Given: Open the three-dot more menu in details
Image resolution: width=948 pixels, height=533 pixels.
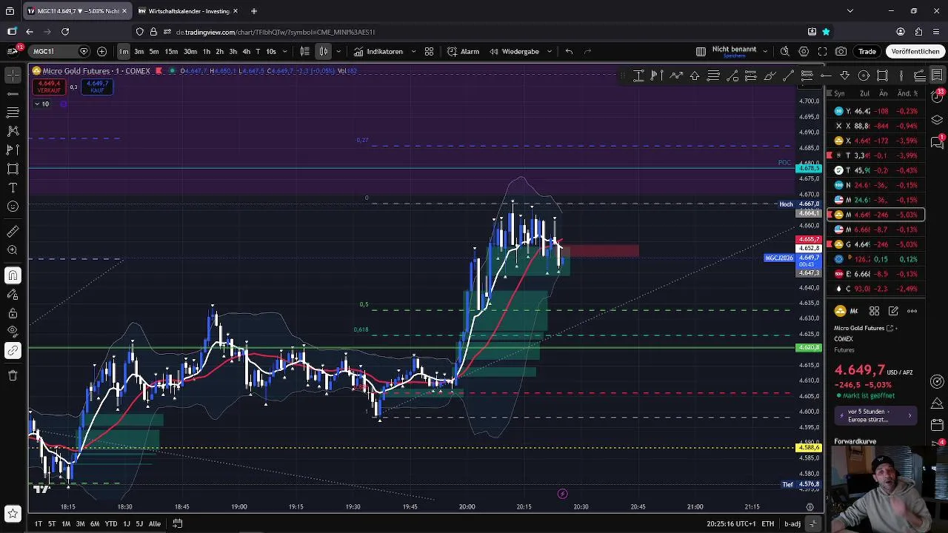Looking at the screenshot, I should click(x=912, y=311).
